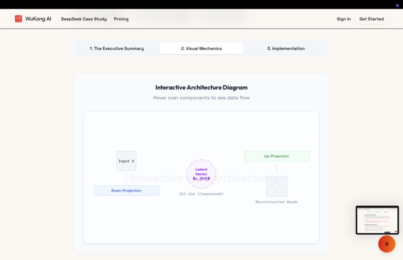The height and width of the screenshot is (260, 403).
Task: Select the Visual Mechanics tab
Action: point(201,48)
